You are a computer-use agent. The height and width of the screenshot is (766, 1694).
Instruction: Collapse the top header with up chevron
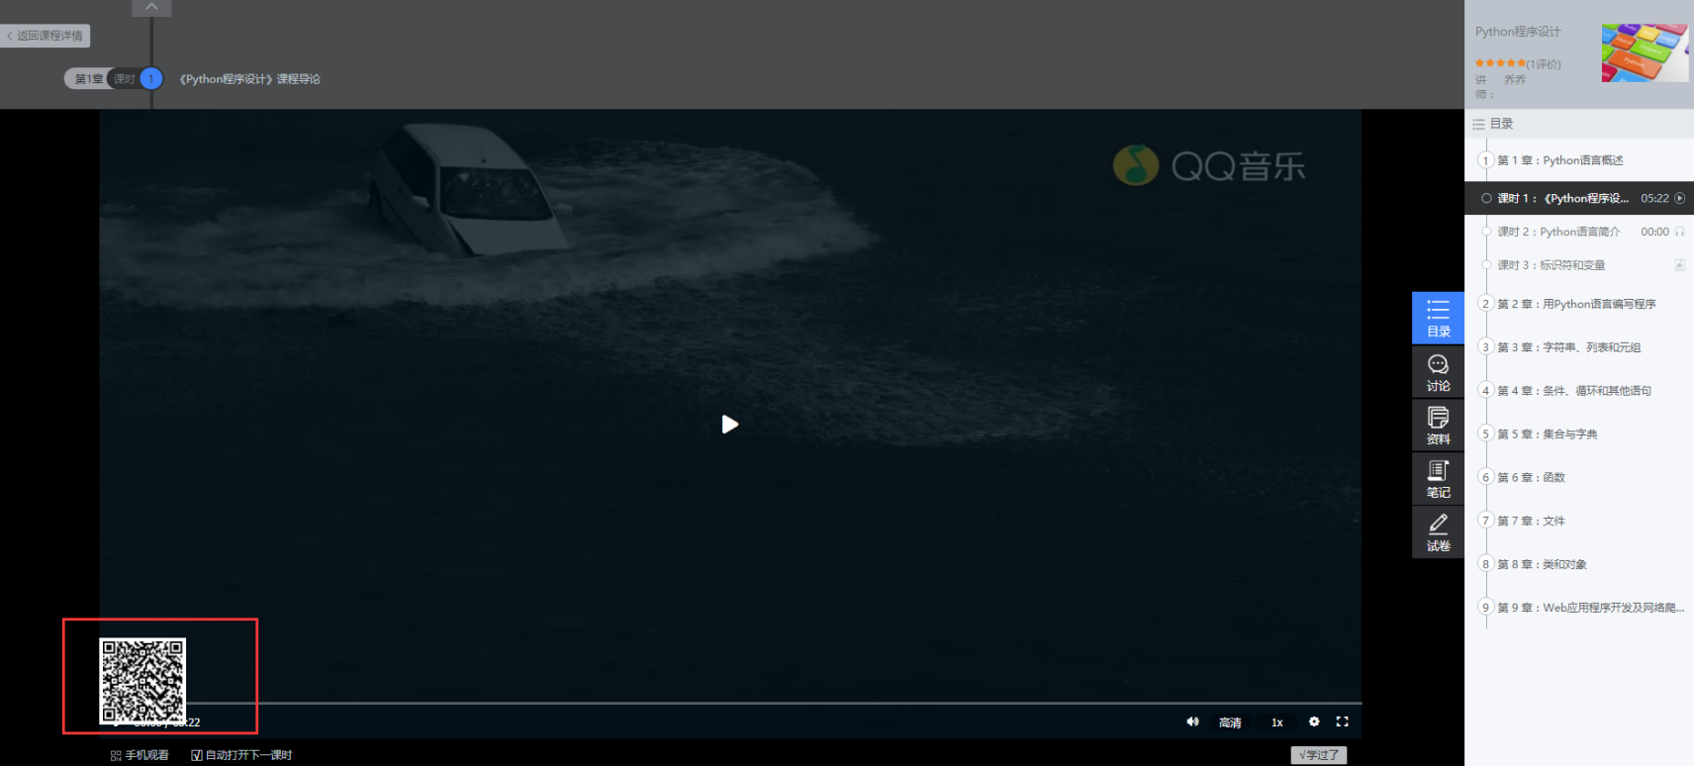pos(151,7)
